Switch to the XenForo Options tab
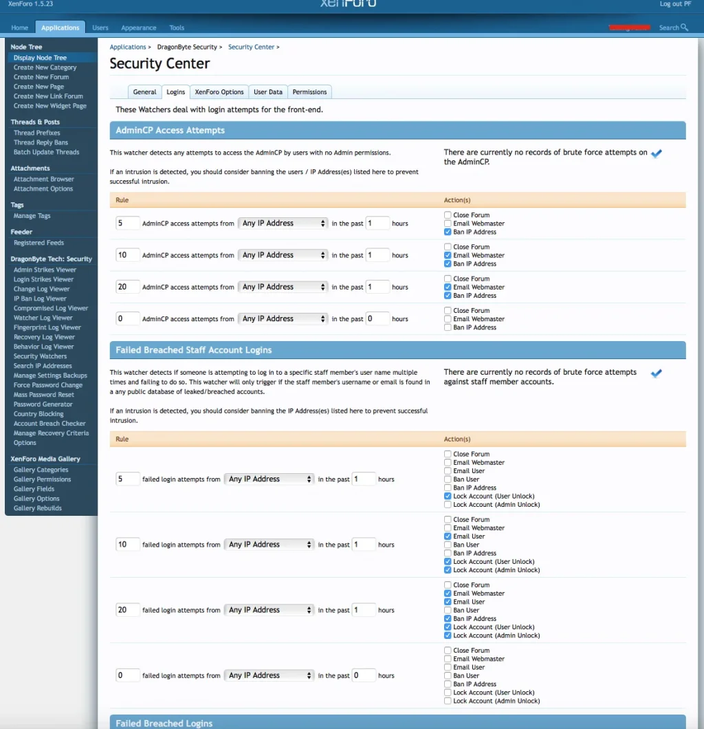 219,92
